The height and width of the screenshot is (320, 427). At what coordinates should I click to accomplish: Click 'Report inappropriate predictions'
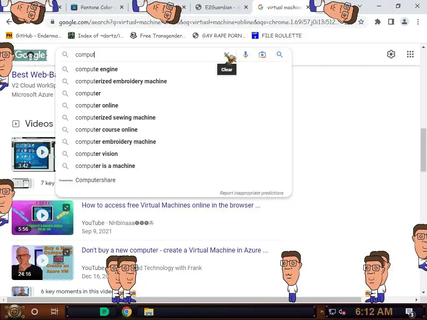coord(251,193)
